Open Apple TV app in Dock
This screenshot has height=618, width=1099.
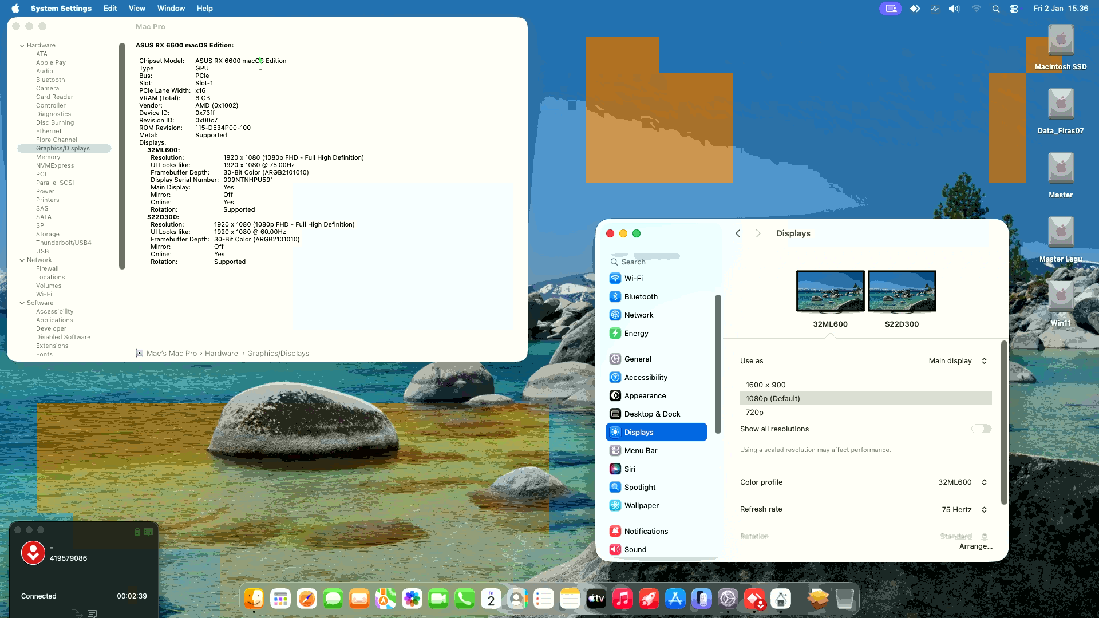point(596,599)
